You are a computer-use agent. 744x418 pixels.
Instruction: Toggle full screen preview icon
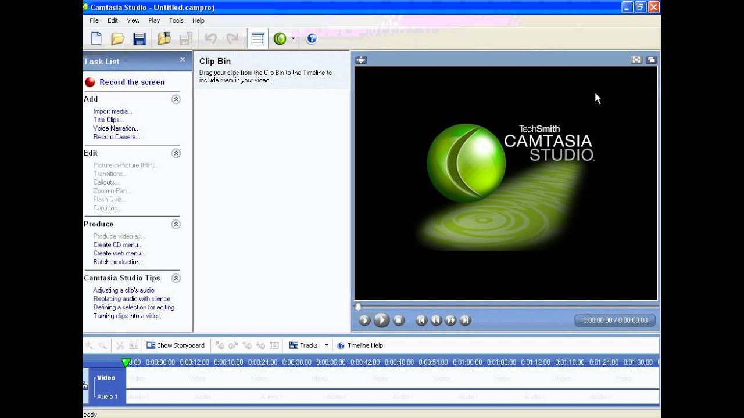[636, 60]
